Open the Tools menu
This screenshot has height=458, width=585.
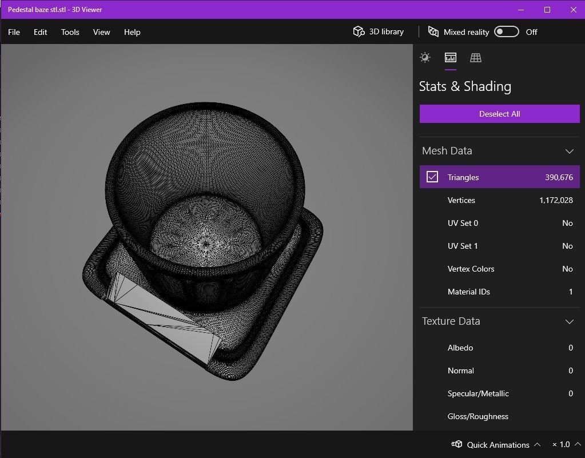[70, 32]
